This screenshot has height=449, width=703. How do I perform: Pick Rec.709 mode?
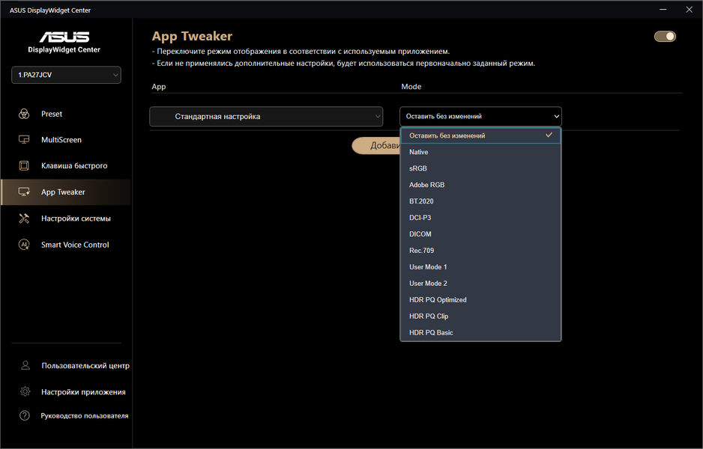(x=480, y=250)
